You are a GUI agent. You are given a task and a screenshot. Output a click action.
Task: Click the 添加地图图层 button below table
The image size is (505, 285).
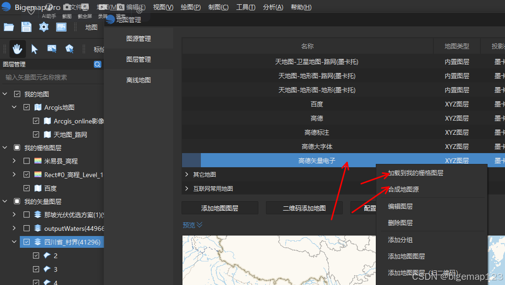[x=220, y=208]
